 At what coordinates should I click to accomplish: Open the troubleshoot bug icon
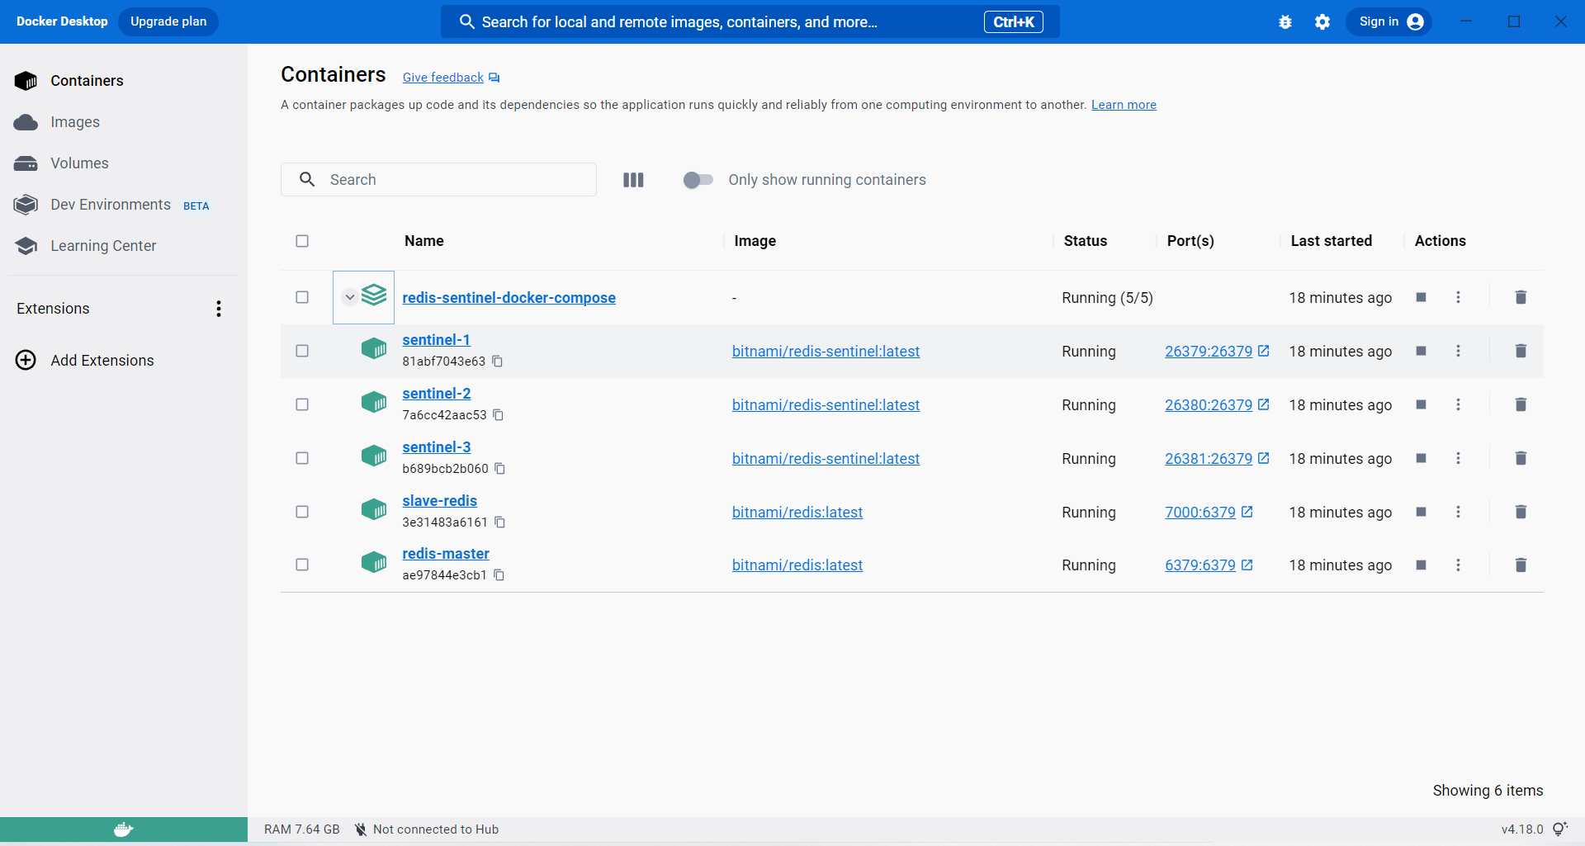coord(1285,22)
